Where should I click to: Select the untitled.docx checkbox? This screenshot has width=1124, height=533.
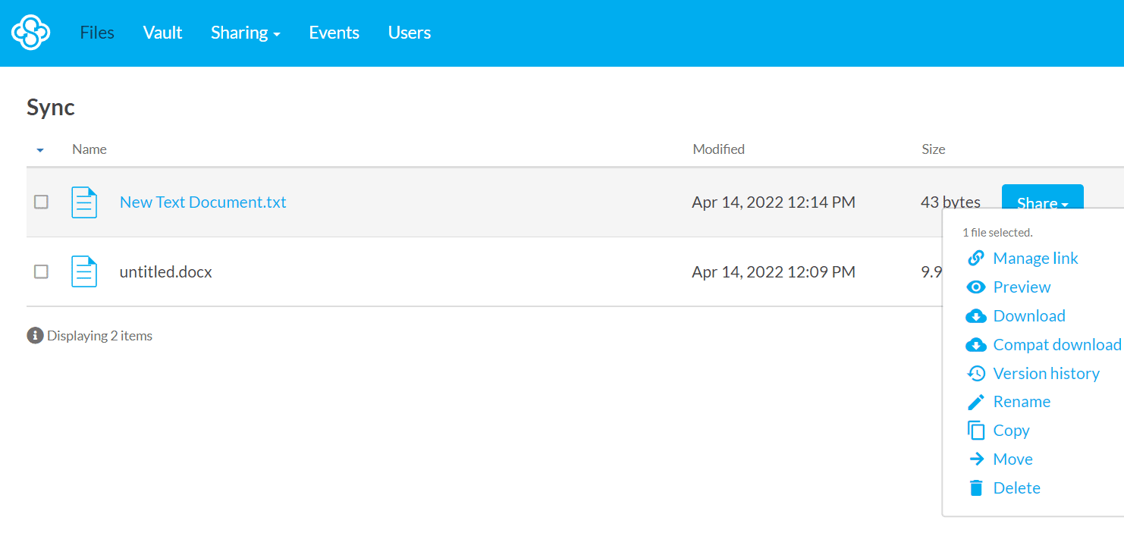coord(41,271)
